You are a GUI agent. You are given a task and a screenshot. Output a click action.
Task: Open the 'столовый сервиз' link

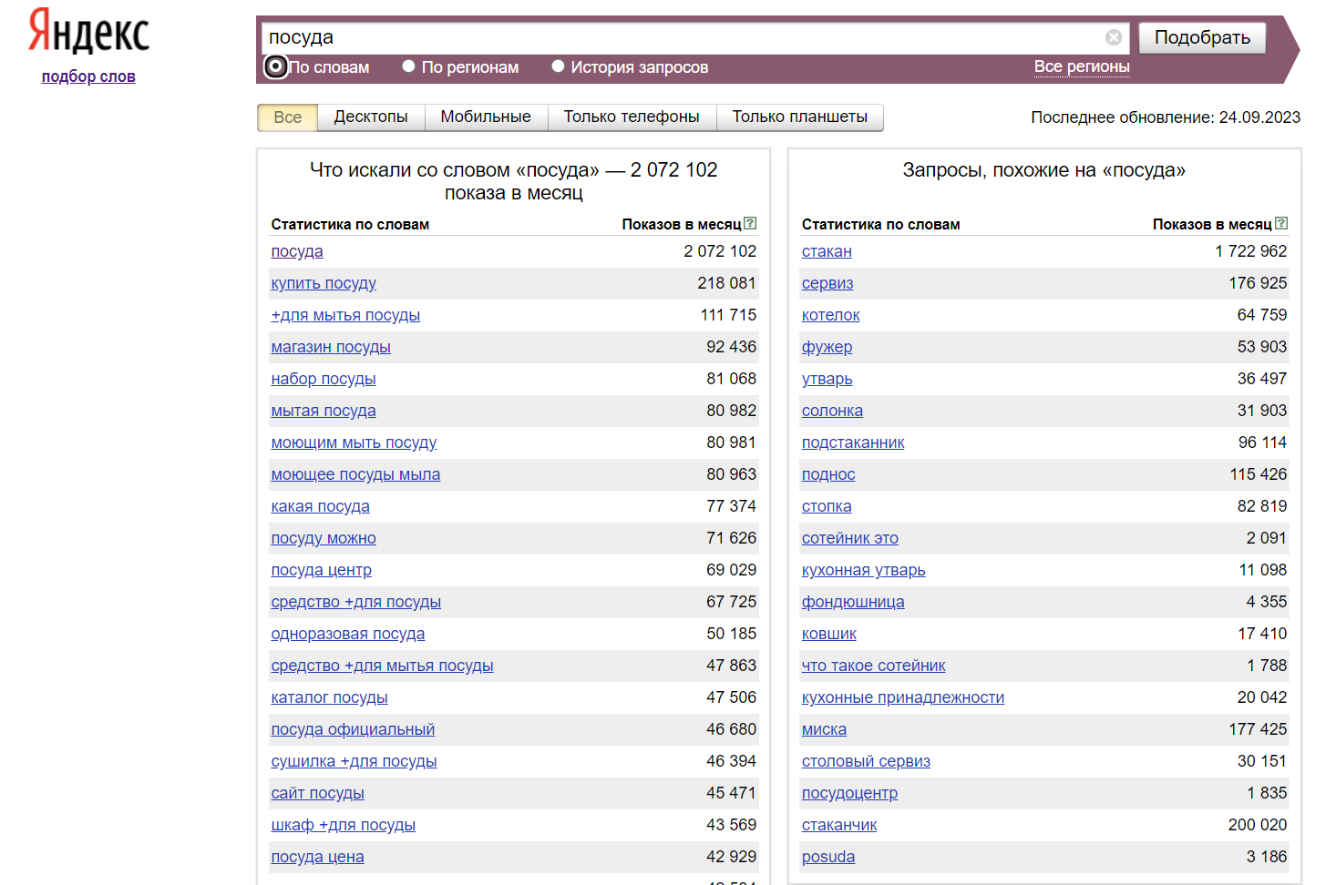[x=866, y=761]
